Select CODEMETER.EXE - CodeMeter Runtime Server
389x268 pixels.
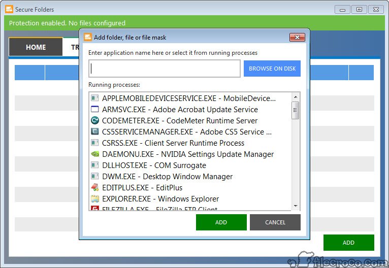point(190,120)
